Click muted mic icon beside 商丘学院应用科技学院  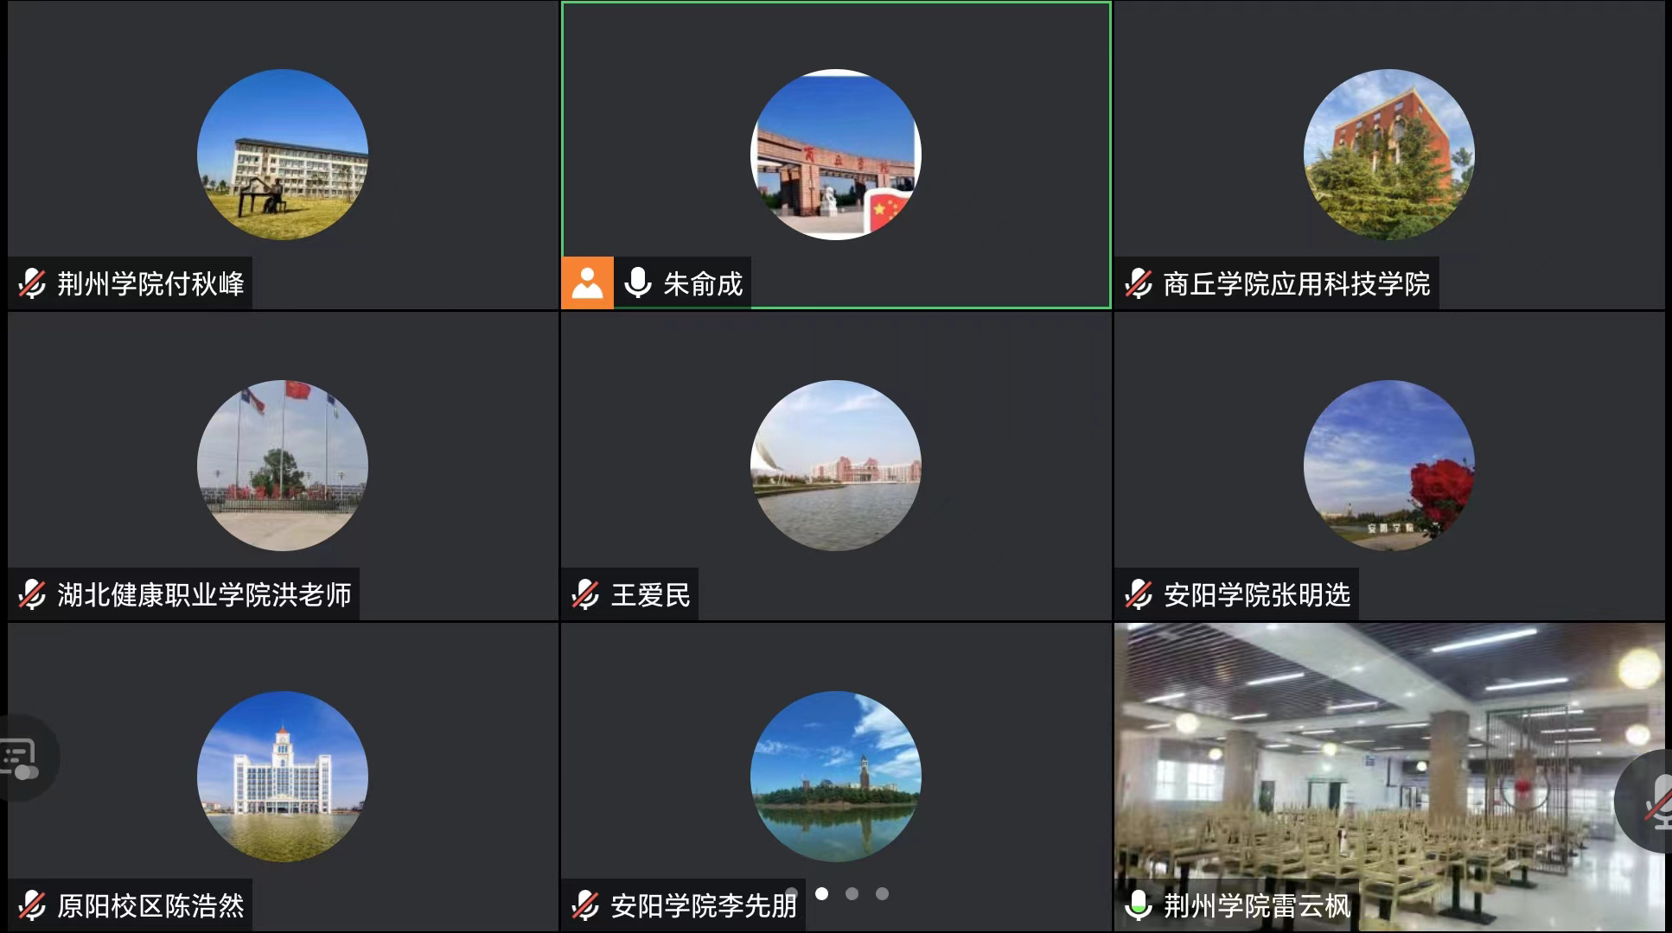(x=1139, y=283)
